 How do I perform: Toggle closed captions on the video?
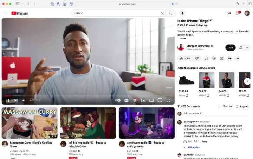(126, 100)
